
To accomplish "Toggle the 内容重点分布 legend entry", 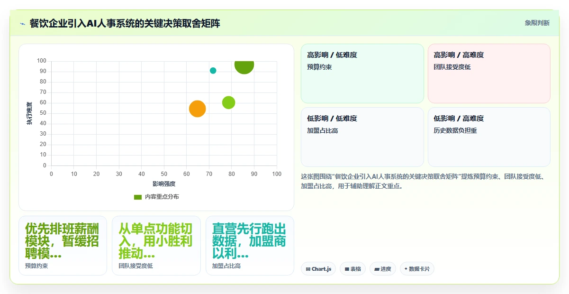I will (x=156, y=197).
